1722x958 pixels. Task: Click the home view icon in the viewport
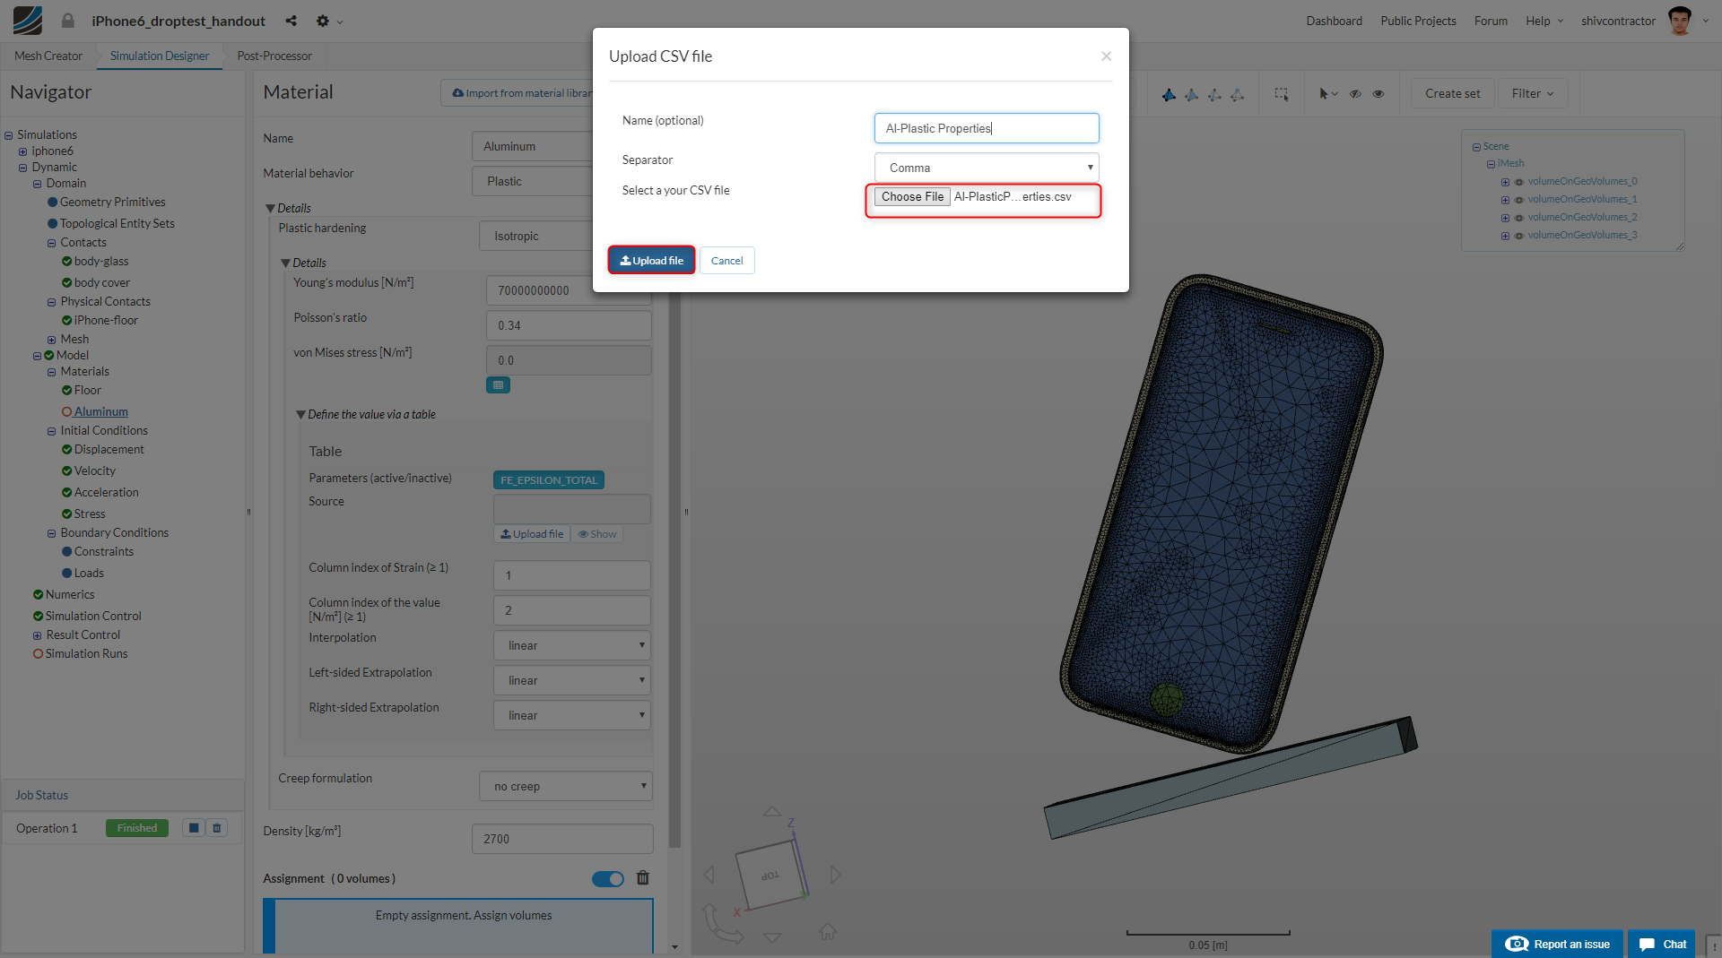827,932
